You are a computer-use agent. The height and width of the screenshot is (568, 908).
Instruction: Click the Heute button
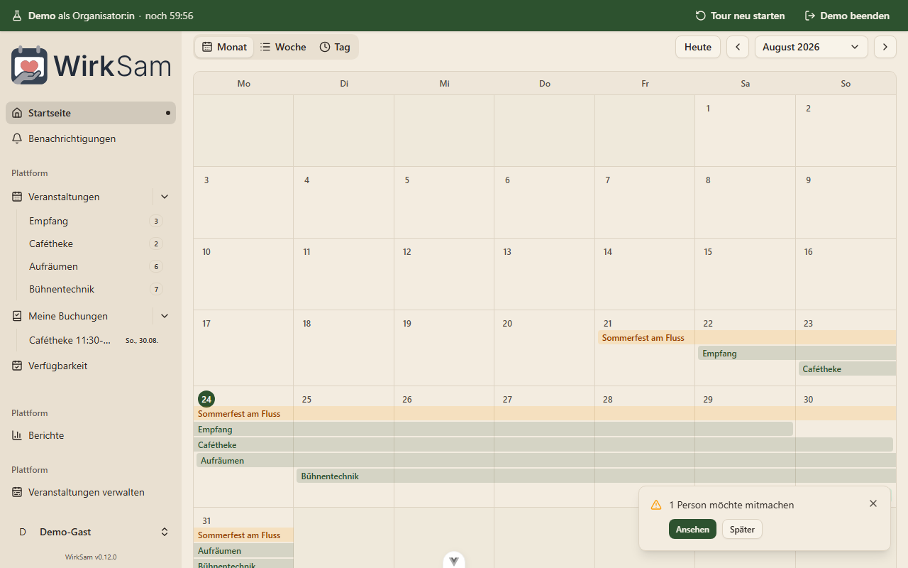coord(698,47)
